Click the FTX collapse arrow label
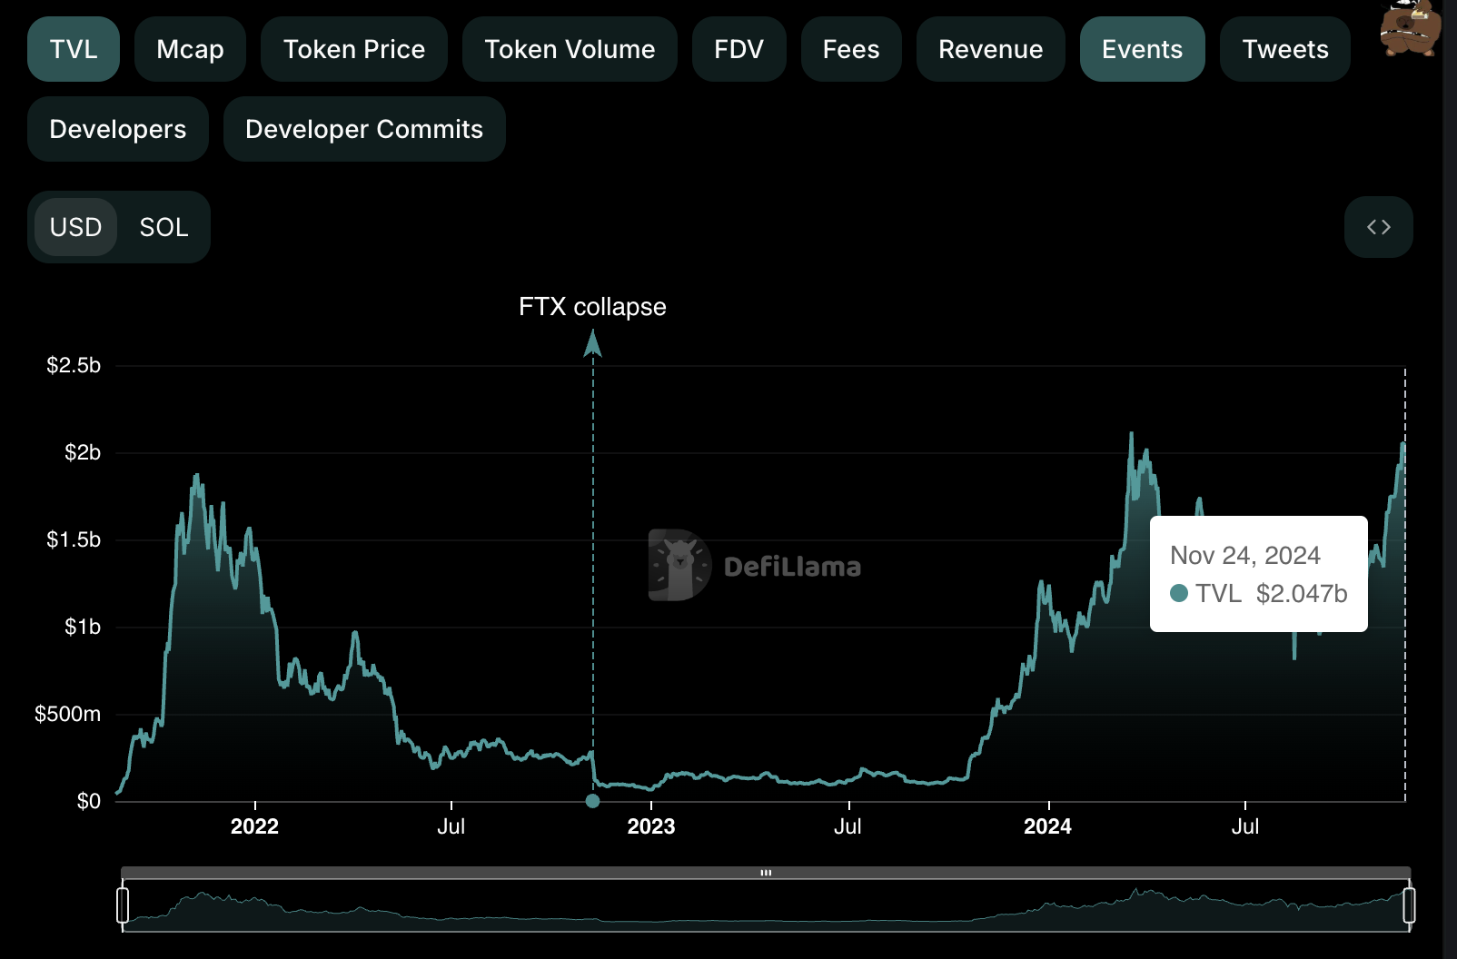The width and height of the screenshot is (1457, 959). tap(592, 307)
